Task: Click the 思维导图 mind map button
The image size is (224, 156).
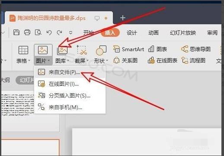Action: (x=196, y=49)
